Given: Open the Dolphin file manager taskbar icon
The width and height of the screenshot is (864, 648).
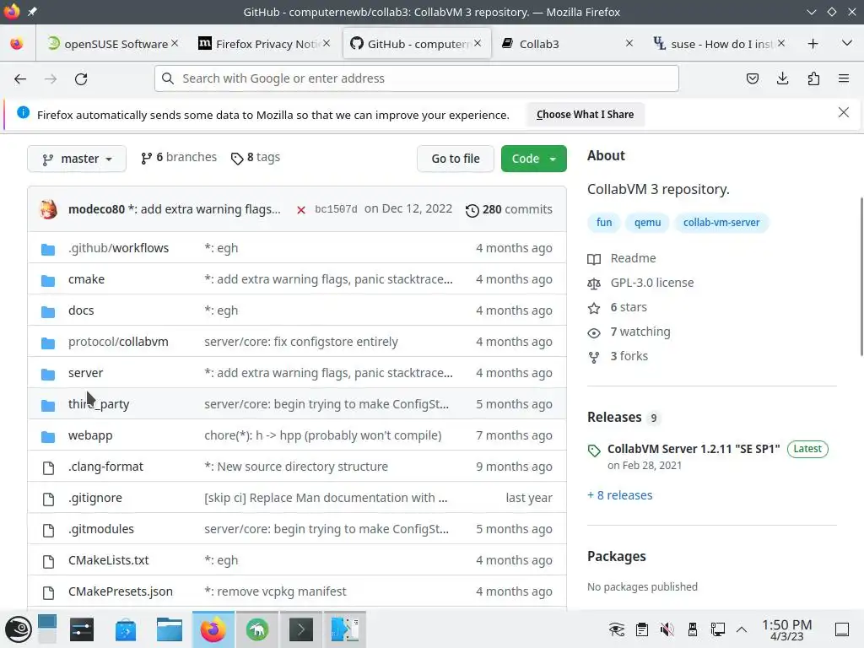Looking at the screenshot, I should coord(169,629).
